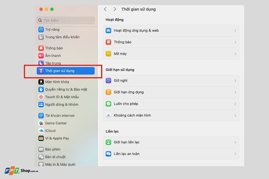Image resolution: width=269 pixels, height=179 pixels.
Task: Click the Tìm kiếm search field
Action: (x=66, y=20)
